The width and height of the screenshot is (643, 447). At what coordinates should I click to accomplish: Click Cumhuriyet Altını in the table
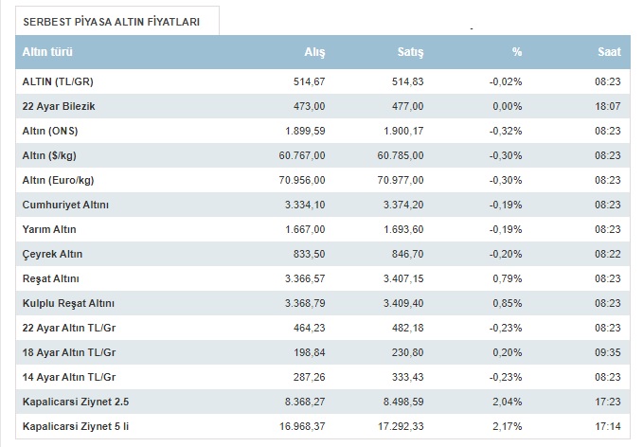(66, 205)
